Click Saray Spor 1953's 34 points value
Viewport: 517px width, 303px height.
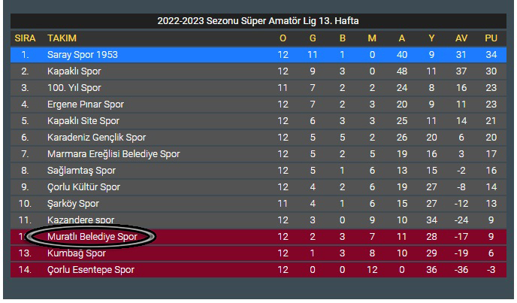(491, 55)
